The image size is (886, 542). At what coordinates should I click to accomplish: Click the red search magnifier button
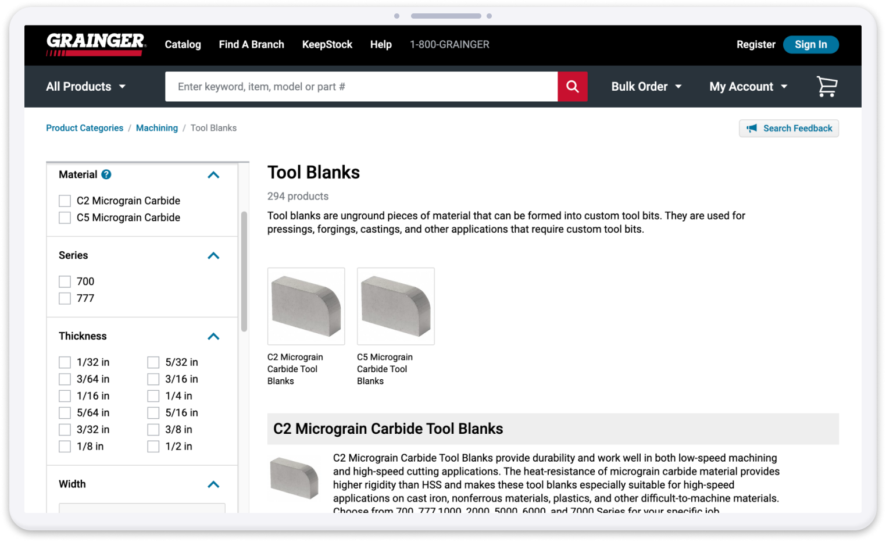[573, 87]
